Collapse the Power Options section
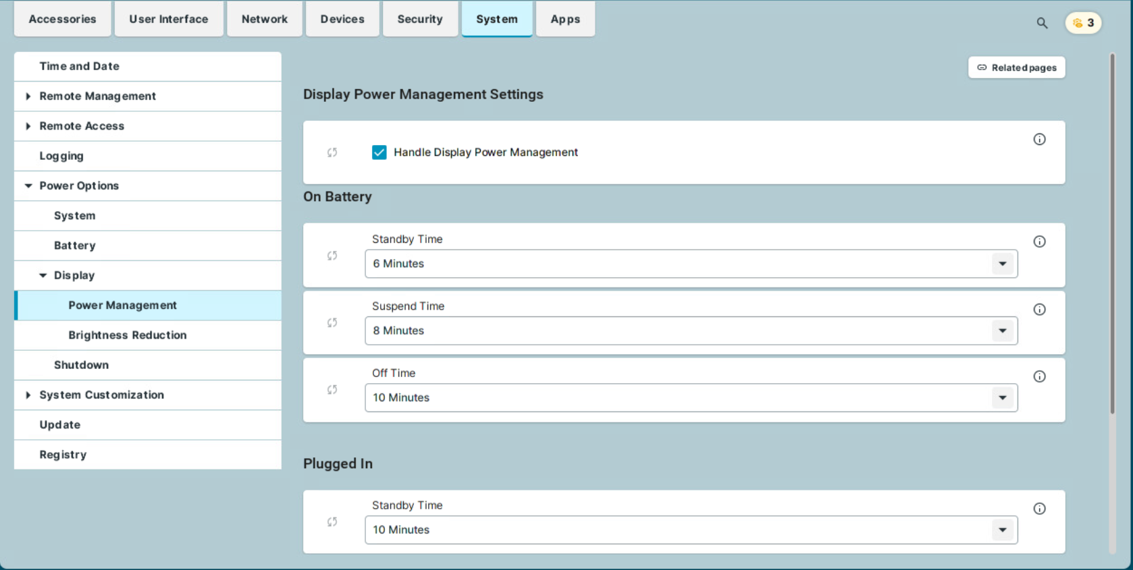The width and height of the screenshot is (1133, 570). tap(28, 186)
